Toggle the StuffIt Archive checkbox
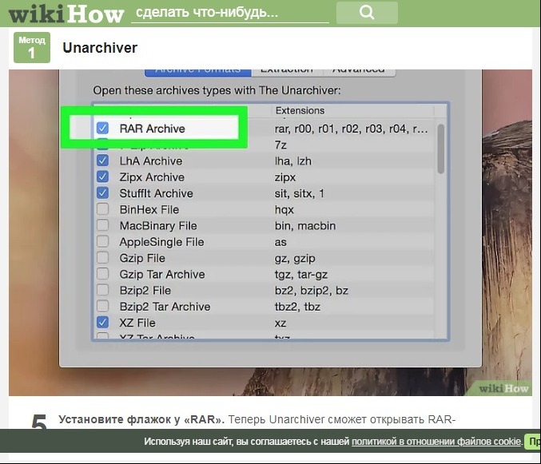Image resolution: width=541 pixels, height=464 pixels. click(x=102, y=193)
